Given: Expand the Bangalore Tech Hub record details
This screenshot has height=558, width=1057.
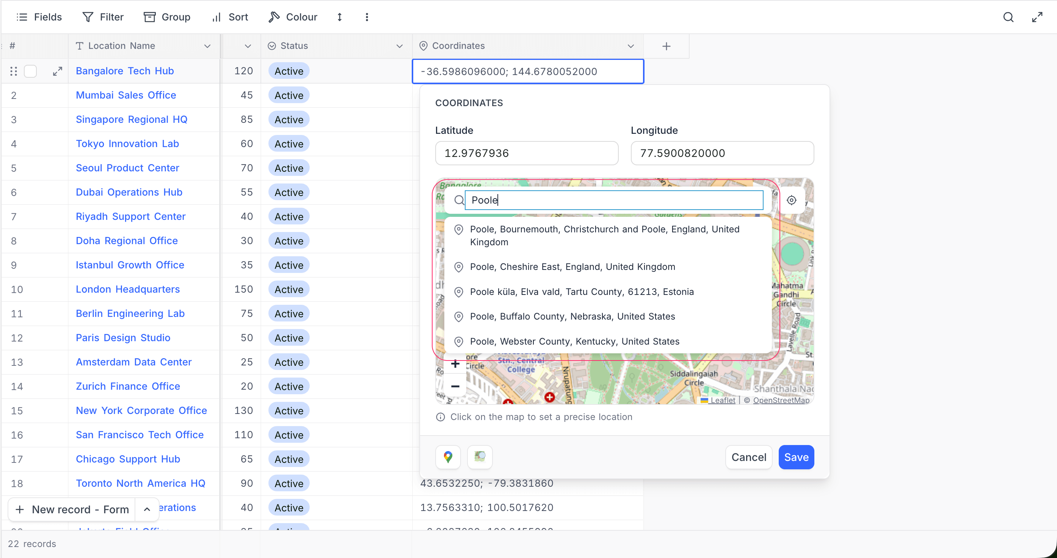Looking at the screenshot, I should point(58,71).
